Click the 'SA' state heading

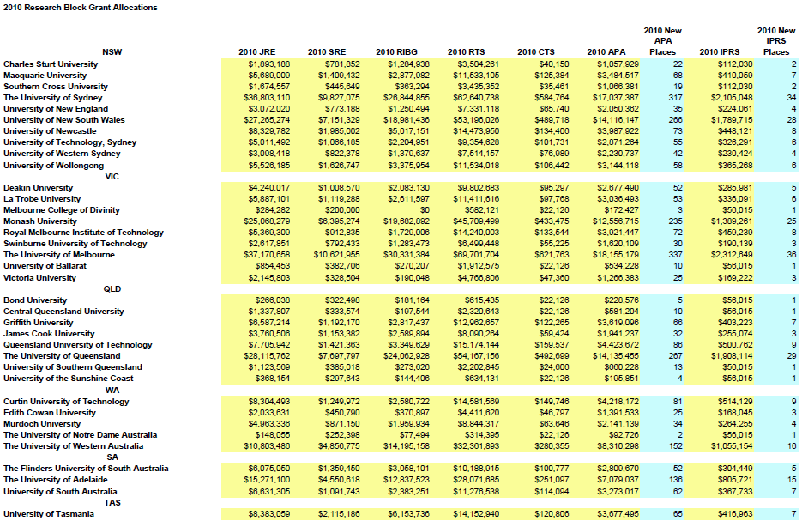112,457
